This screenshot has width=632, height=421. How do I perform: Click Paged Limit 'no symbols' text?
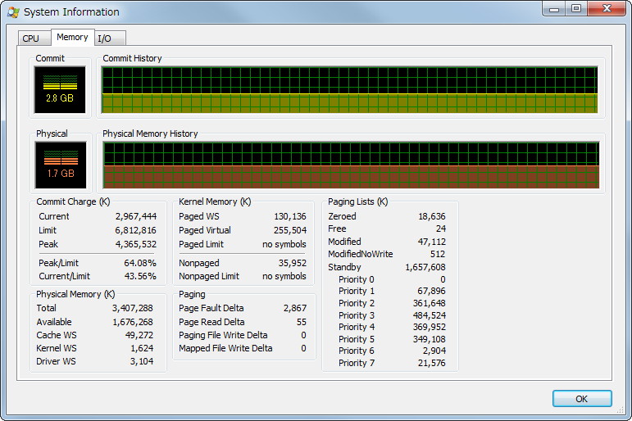284,244
